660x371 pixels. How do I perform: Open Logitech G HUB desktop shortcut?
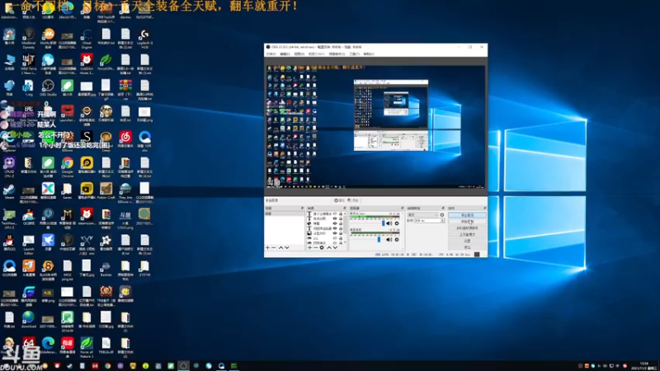pos(144,38)
